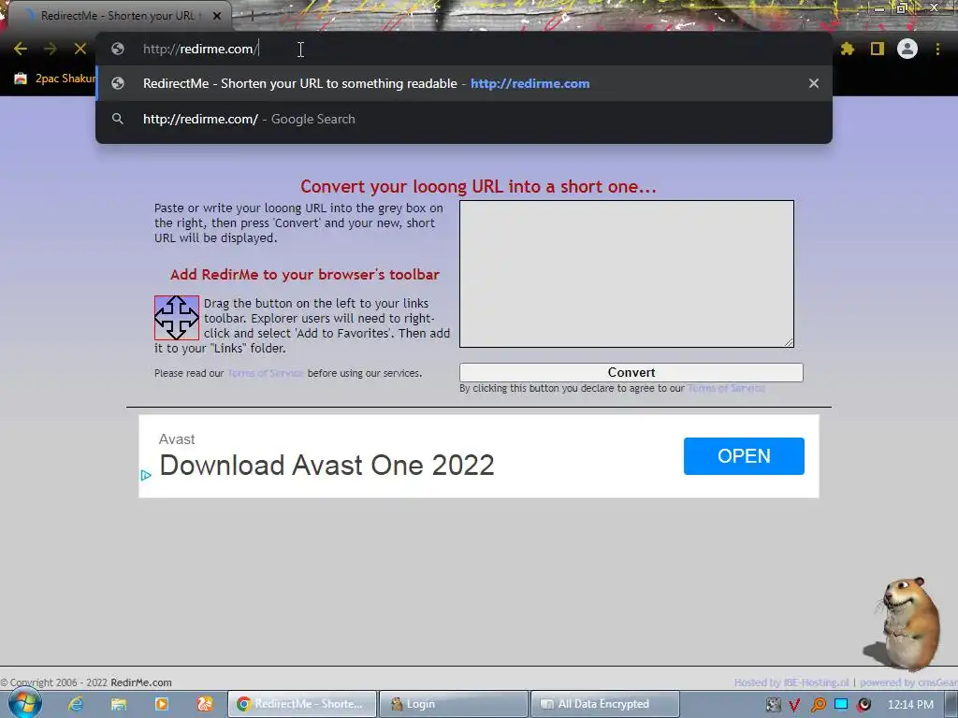
Task: Click the browser forward arrow
Action: coord(51,49)
